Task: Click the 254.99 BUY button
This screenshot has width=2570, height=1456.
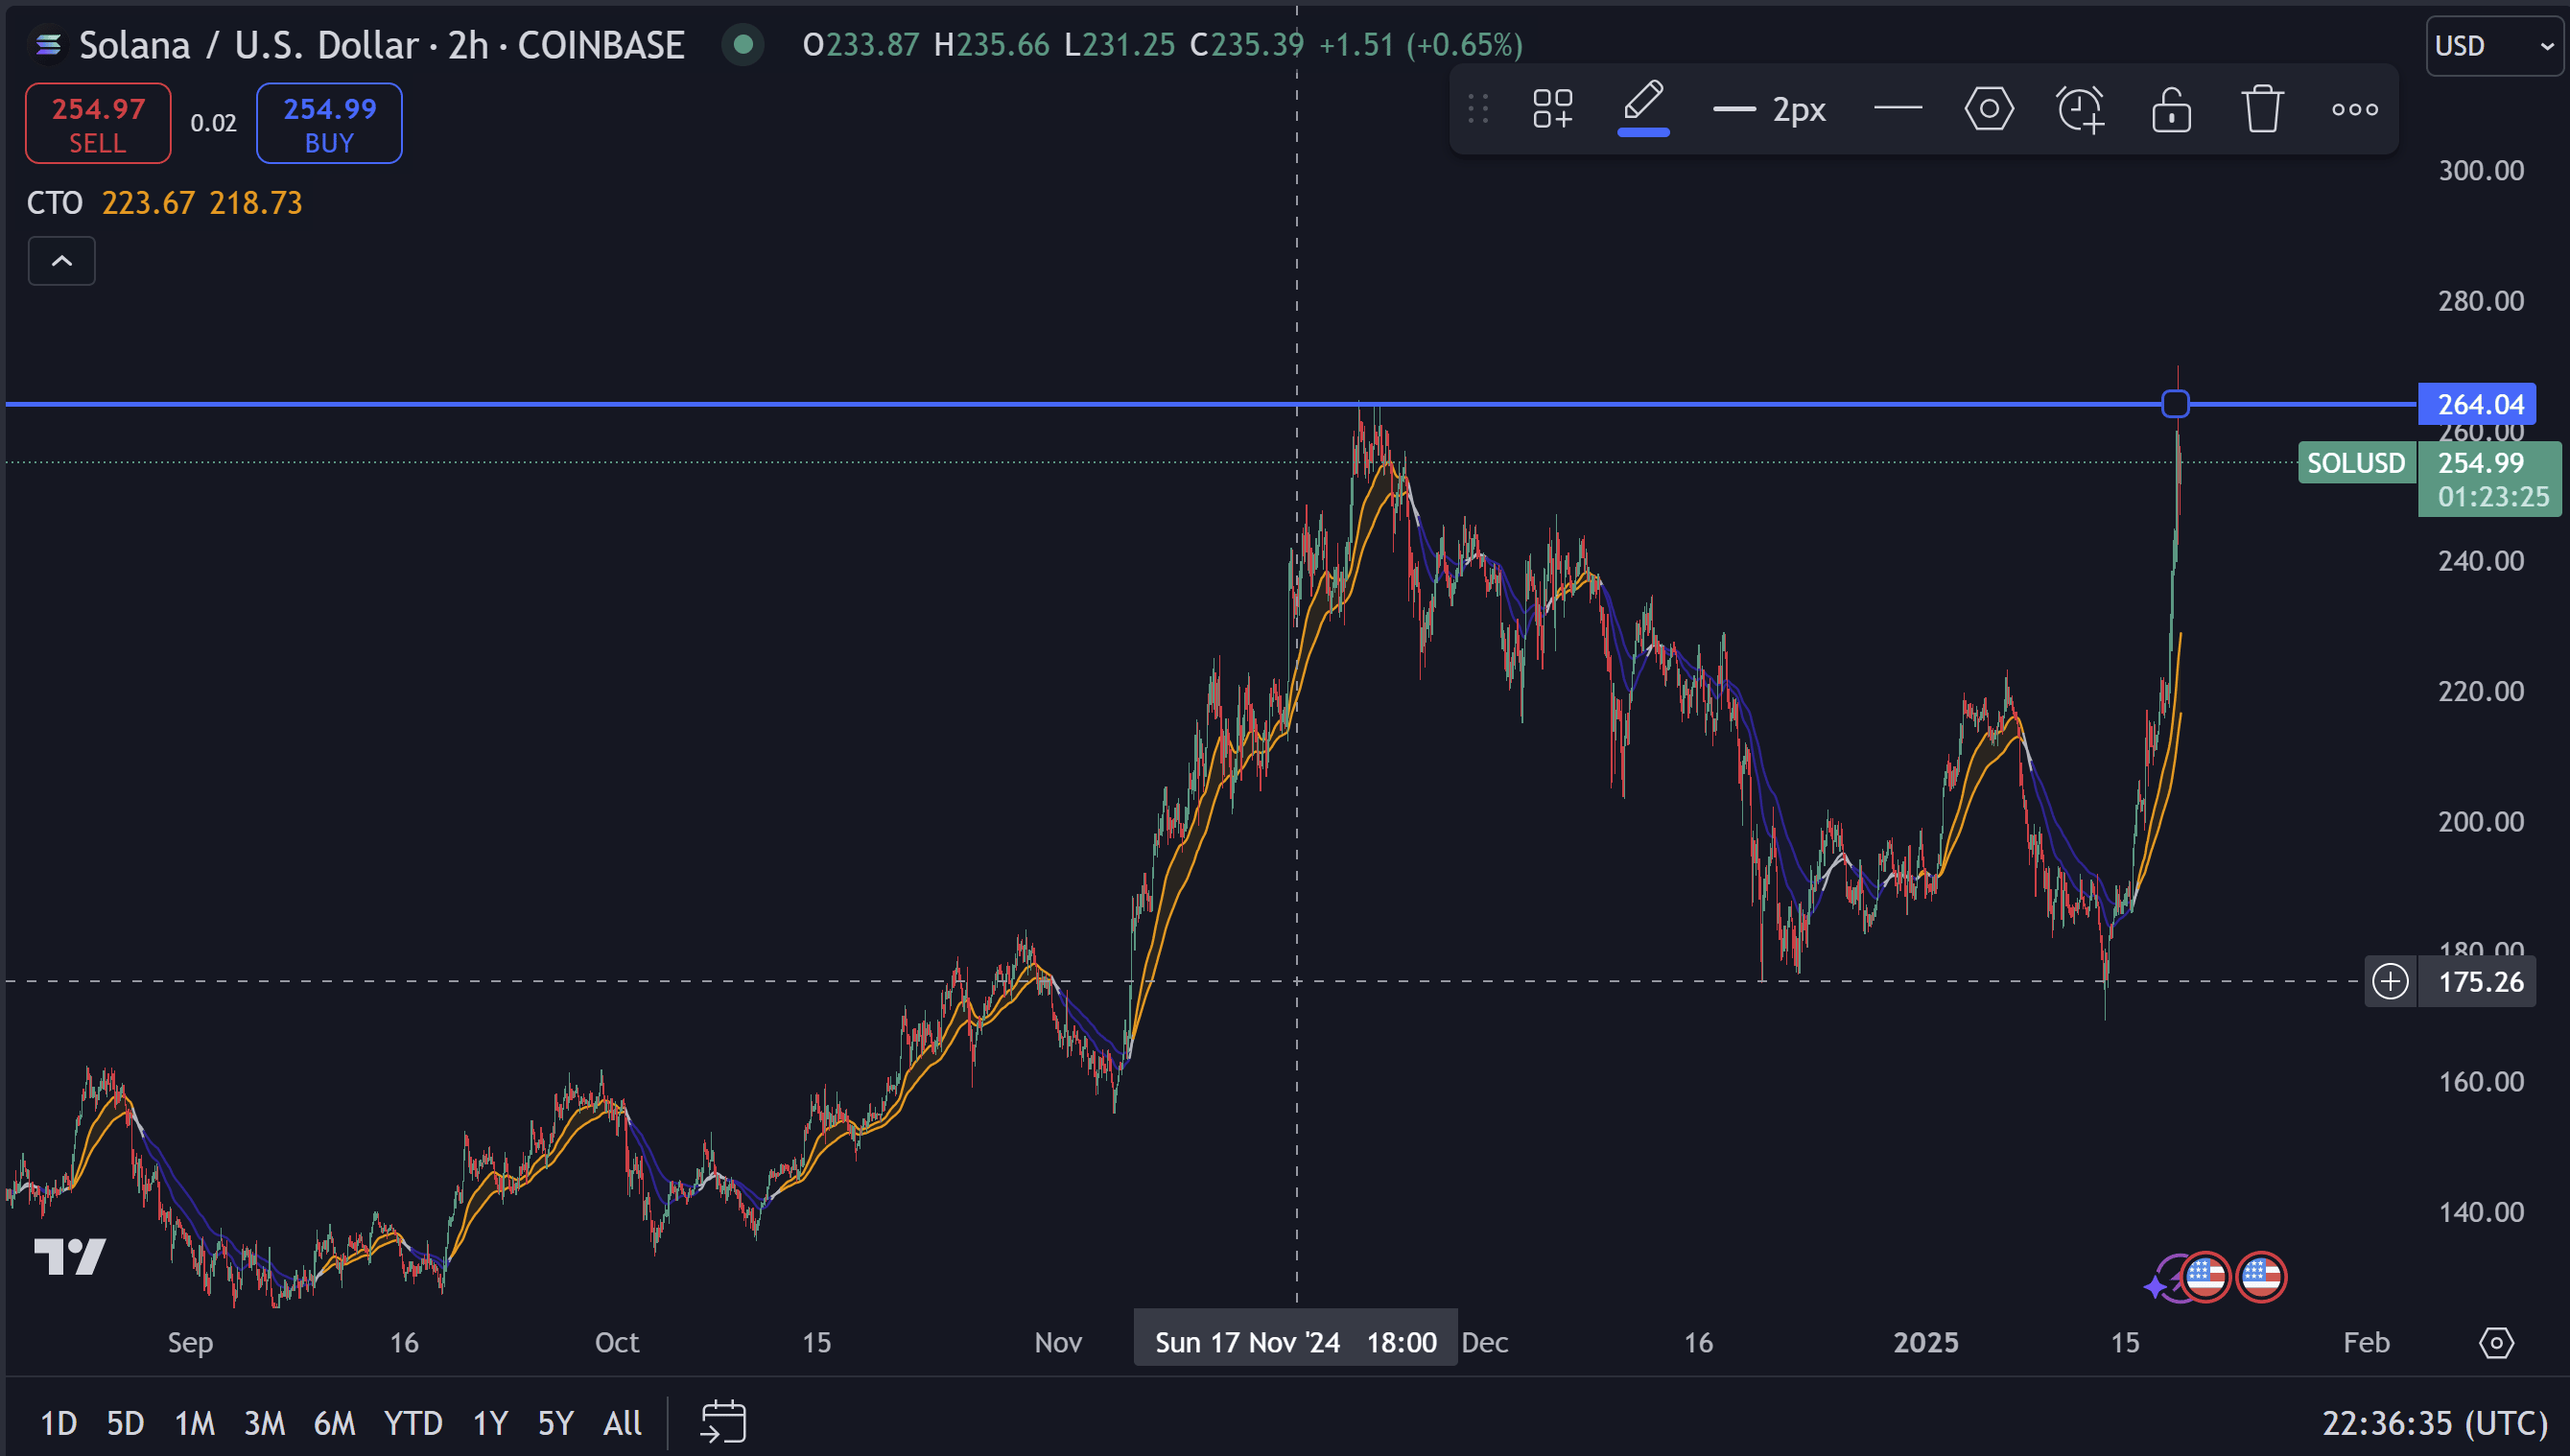Action: [x=329, y=124]
